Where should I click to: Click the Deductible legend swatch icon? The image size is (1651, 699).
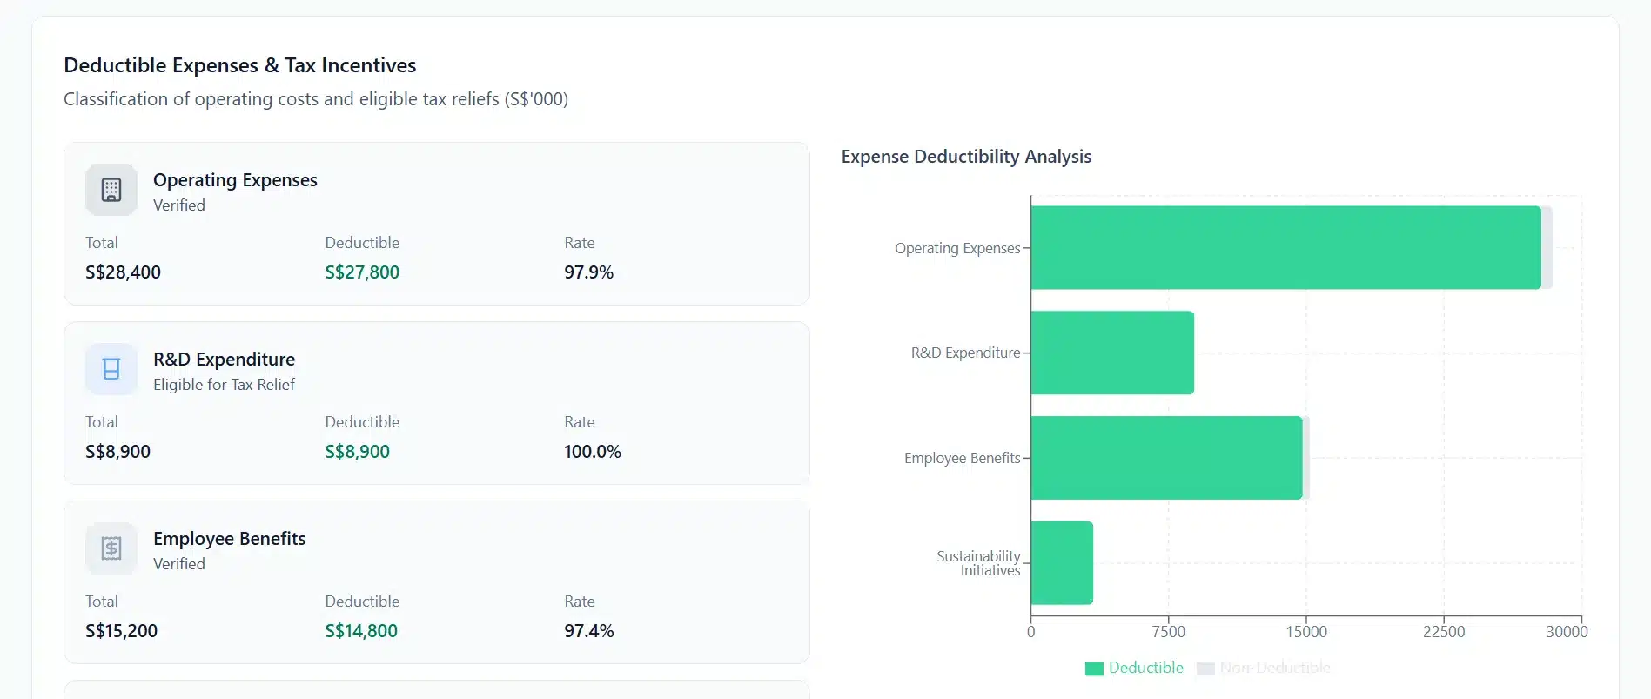[1094, 668]
